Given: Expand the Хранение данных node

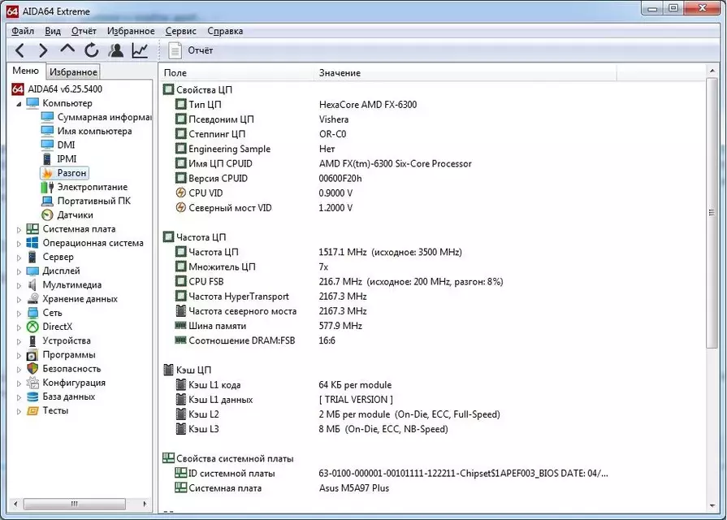Looking at the screenshot, I should 19,299.
